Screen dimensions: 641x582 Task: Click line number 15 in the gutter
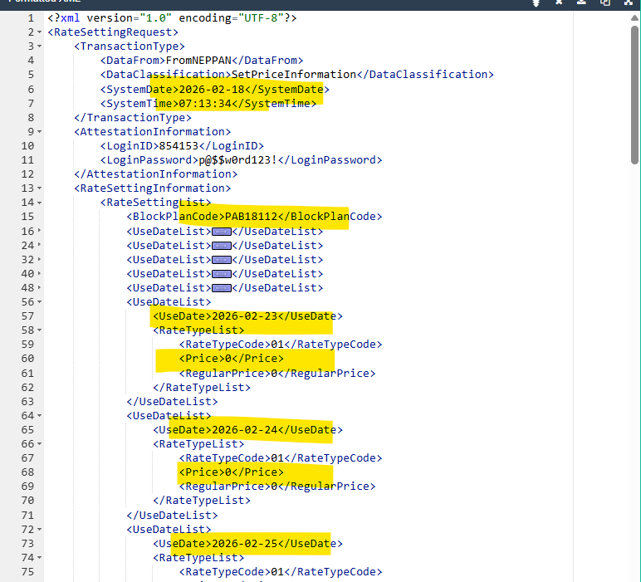27,217
